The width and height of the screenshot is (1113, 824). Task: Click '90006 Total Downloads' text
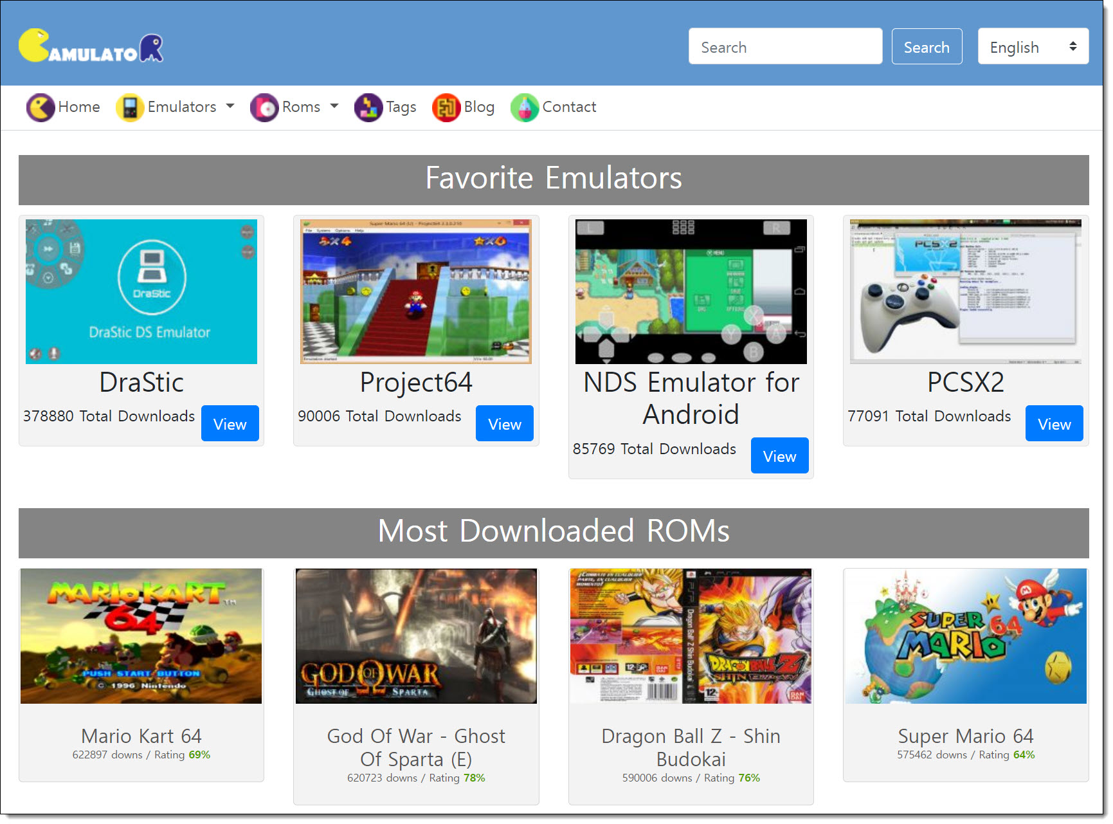(x=379, y=416)
